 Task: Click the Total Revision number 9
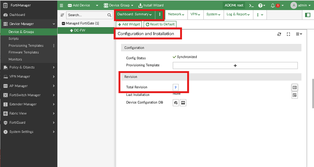(x=175, y=87)
